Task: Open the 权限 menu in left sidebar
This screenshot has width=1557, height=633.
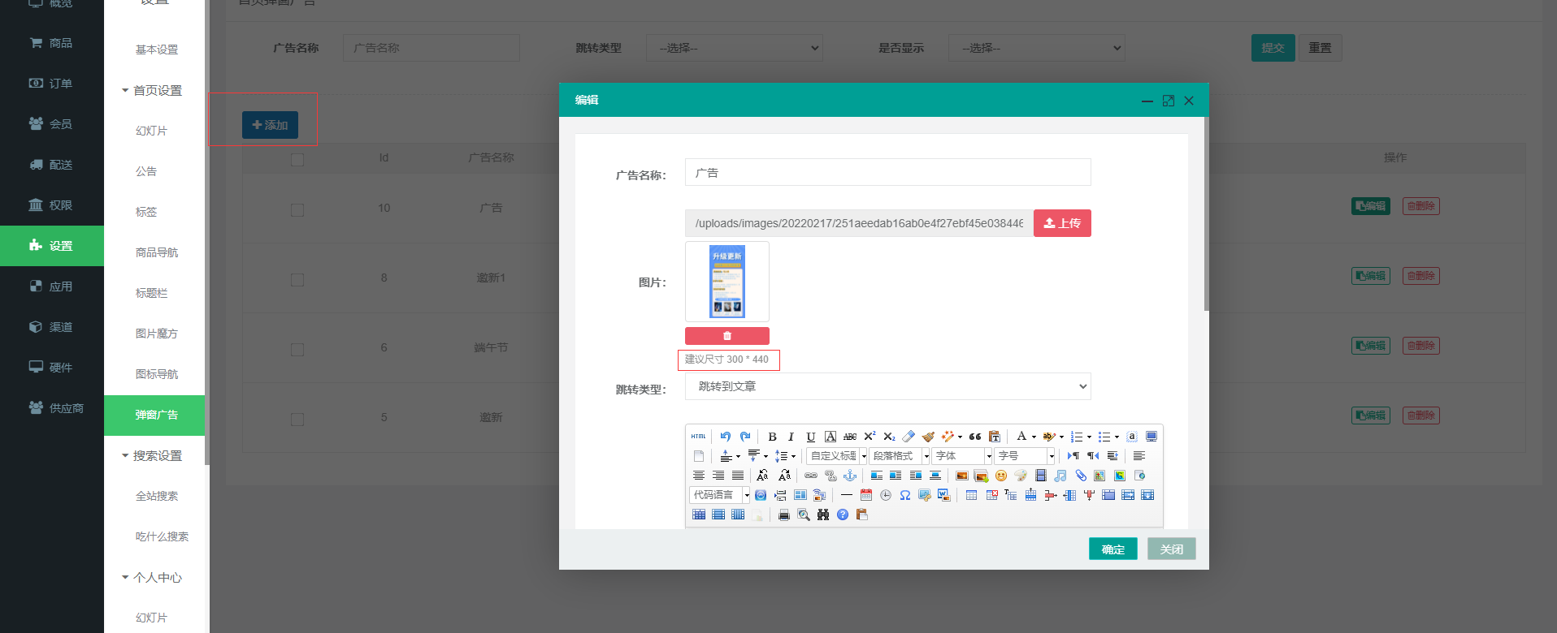Action: pyautogui.click(x=52, y=205)
